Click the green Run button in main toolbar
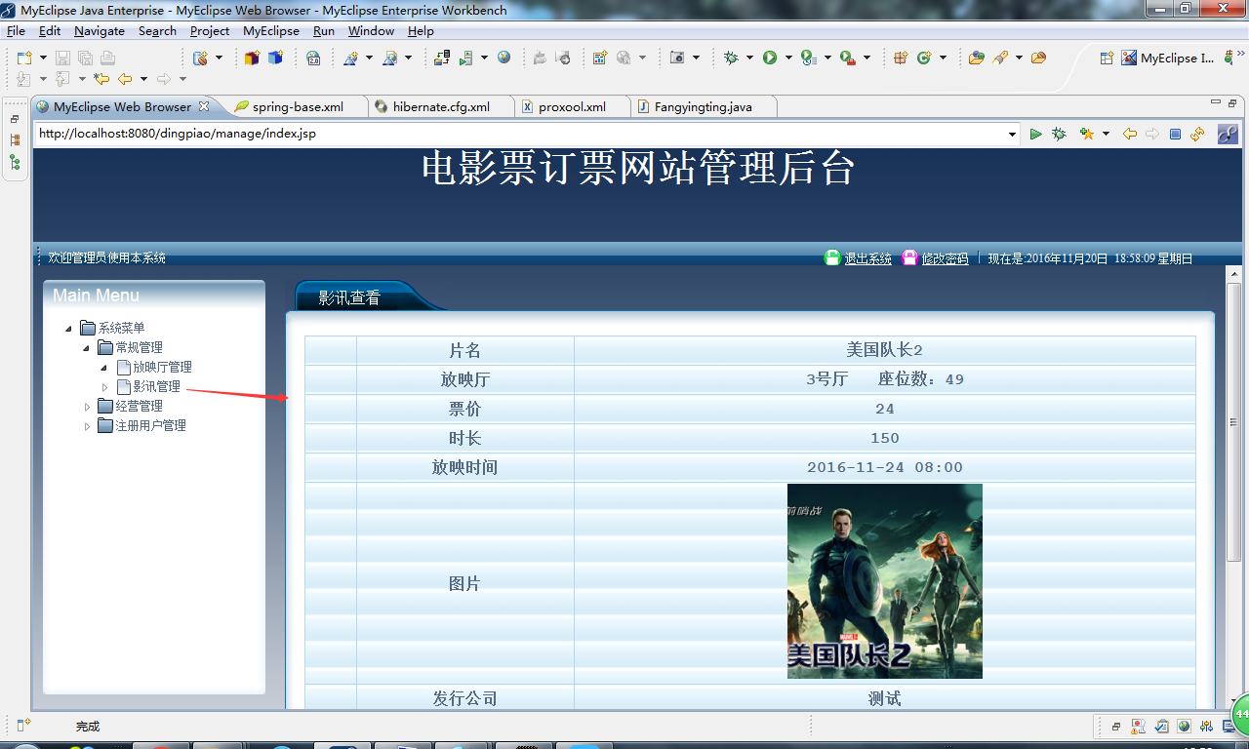The image size is (1249, 749). pyautogui.click(x=770, y=58)
